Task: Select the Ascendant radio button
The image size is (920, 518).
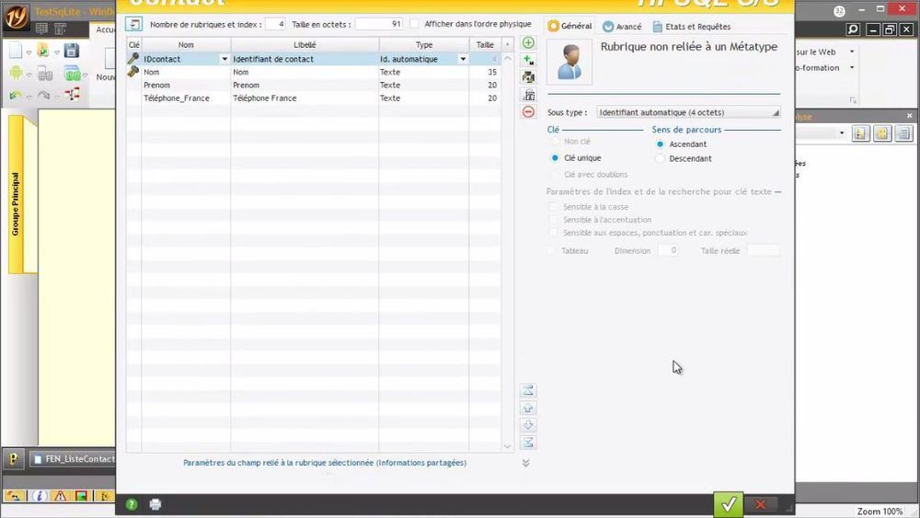Action: [x=660, y=144]
